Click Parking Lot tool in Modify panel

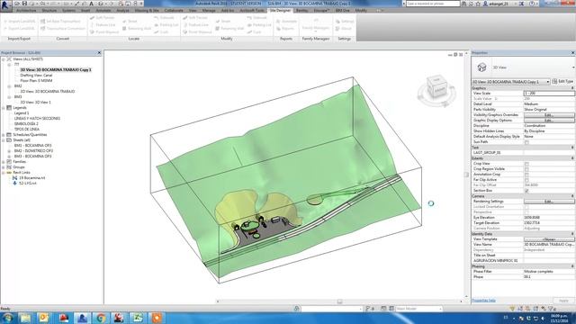(x=259, y=24)
